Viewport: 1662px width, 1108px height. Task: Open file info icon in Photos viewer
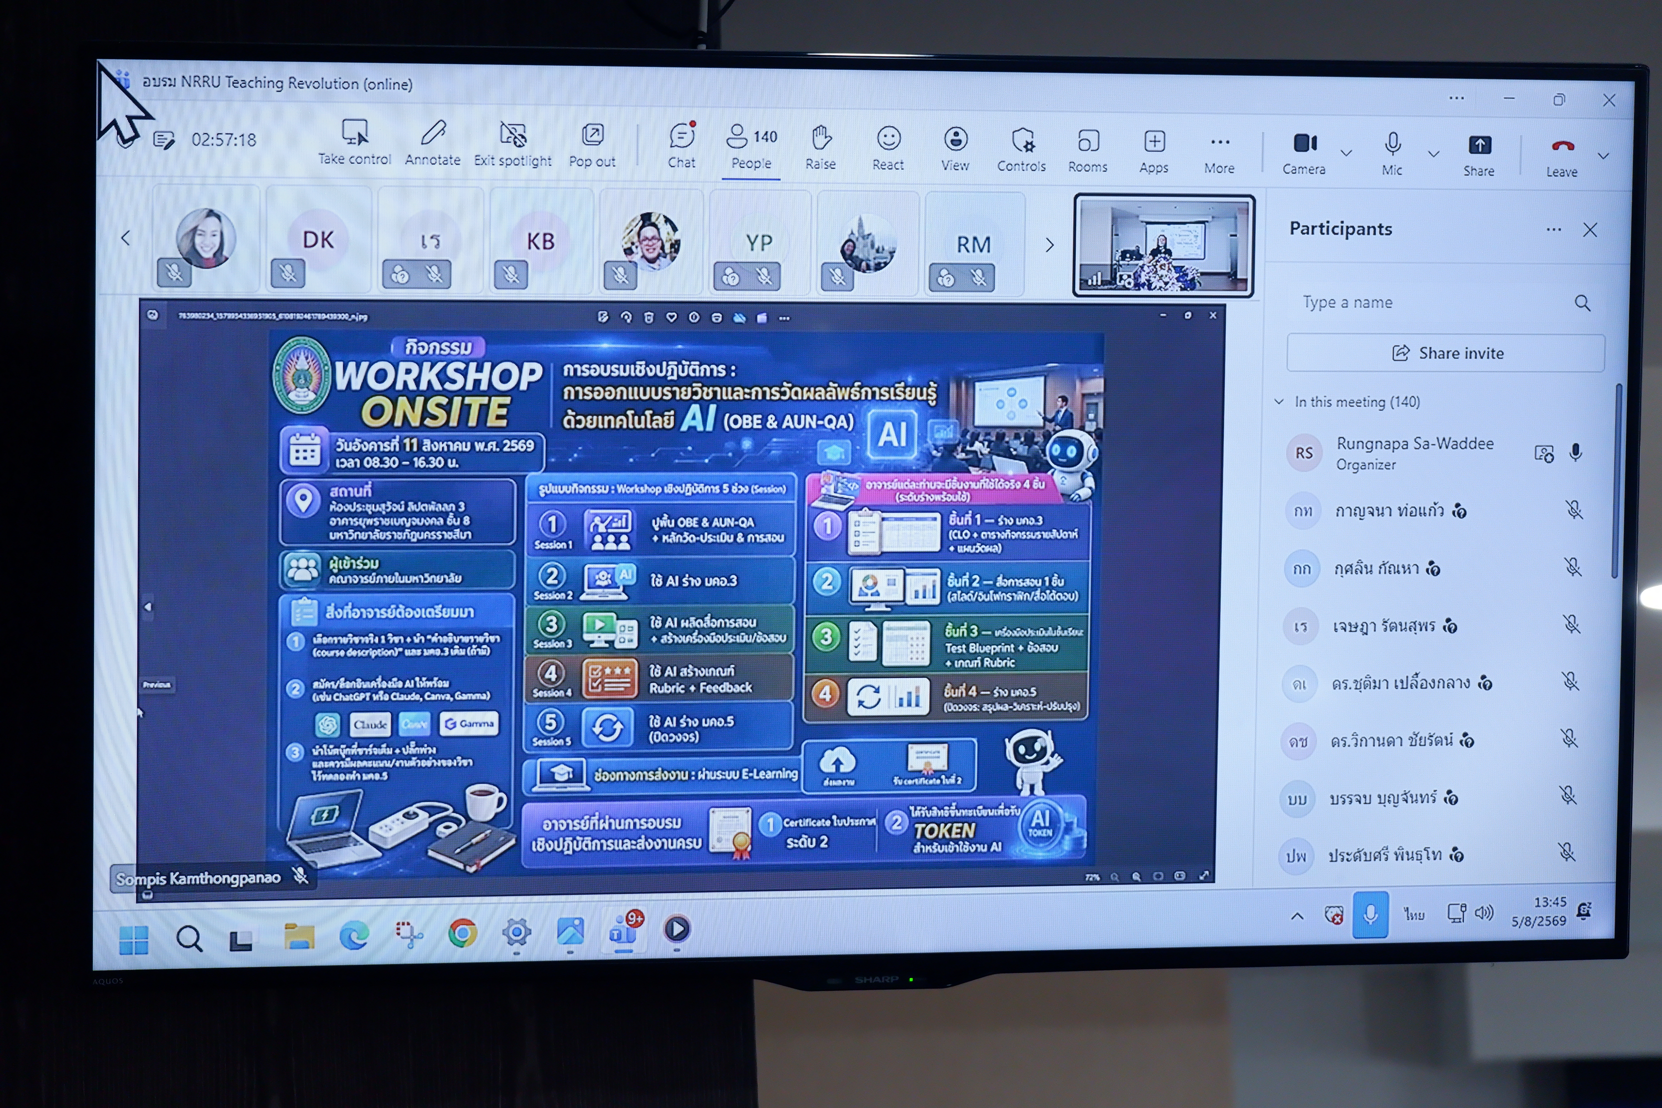tap(694, 318)
